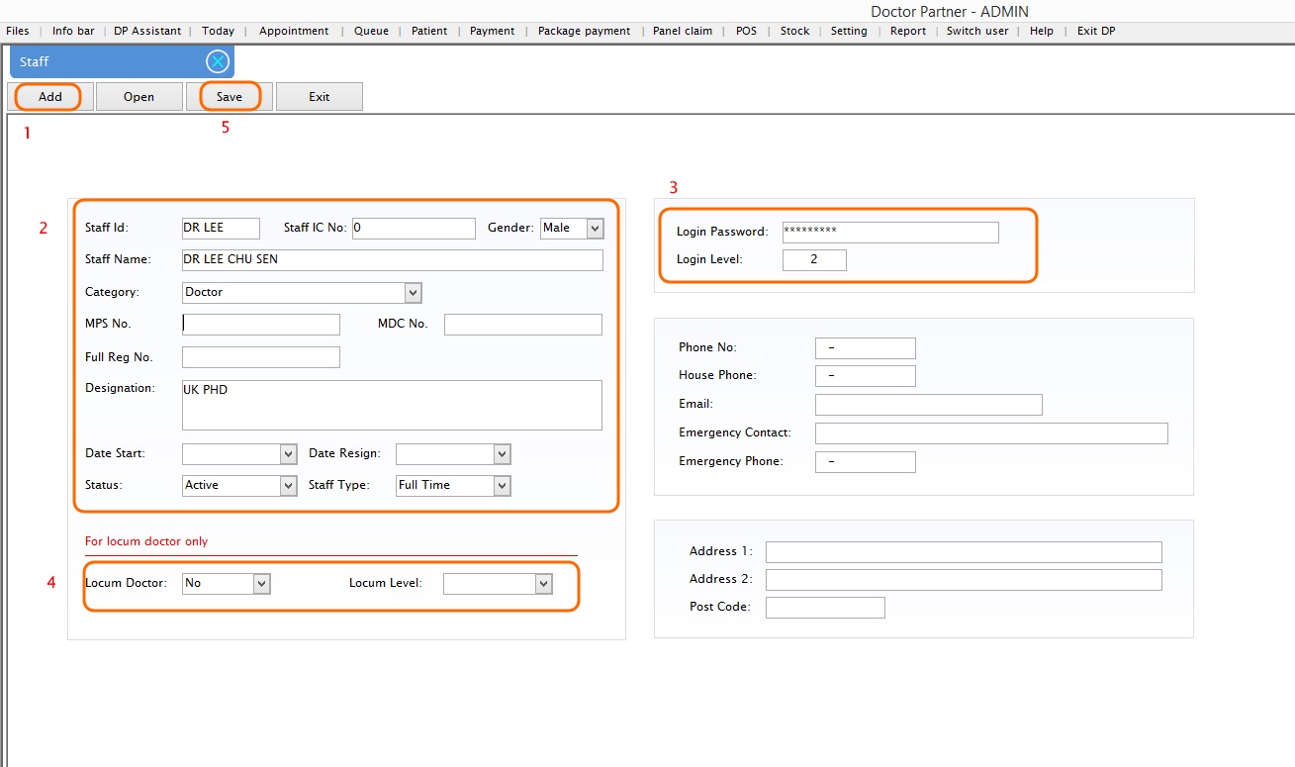This screenshot has width=1295, height=767.
Task: Click the Address 1 text field
Action: pos(963,552)
